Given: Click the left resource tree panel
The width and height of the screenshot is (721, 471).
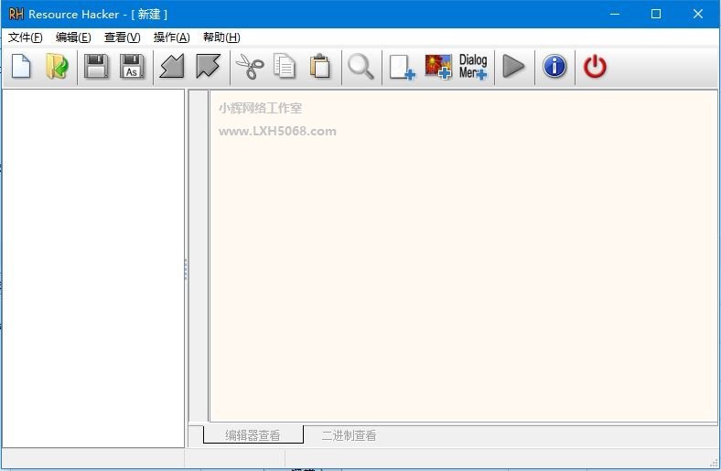Looking at the screenshot, I should pyautogui.click(x=93, y=268).
